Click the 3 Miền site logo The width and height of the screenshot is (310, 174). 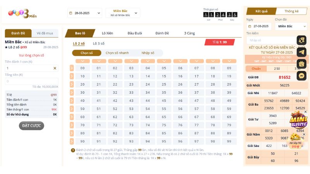[22, 14]
